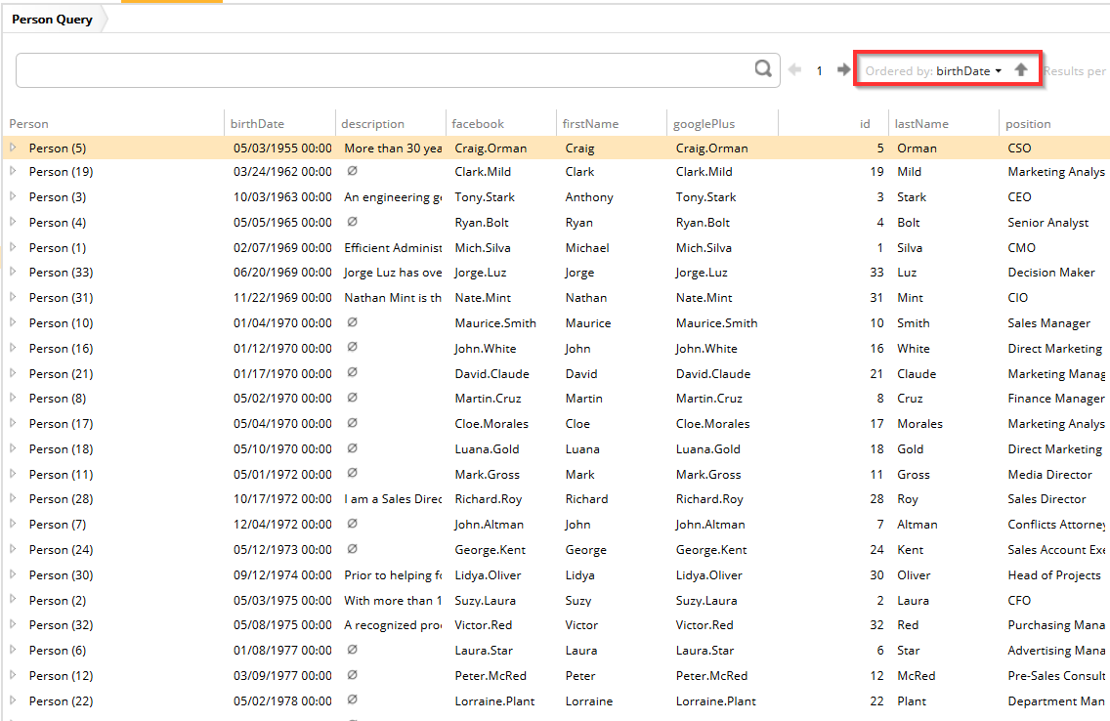
Task: Click the empty description of Person (10)
Action: click(353, 322)
